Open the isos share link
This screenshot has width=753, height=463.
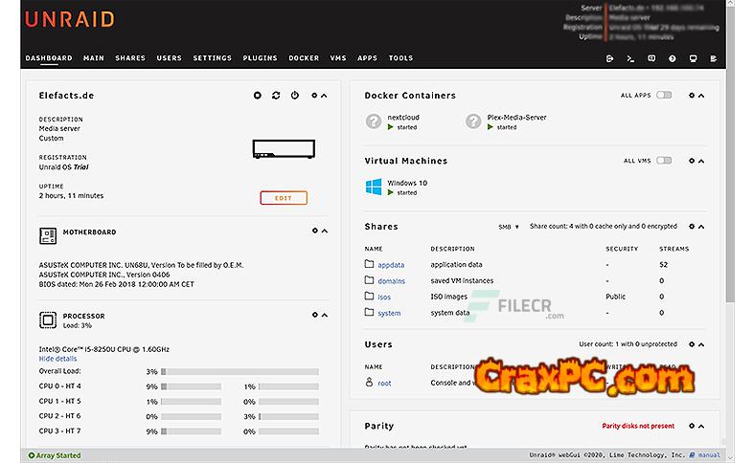pos(384,298)
